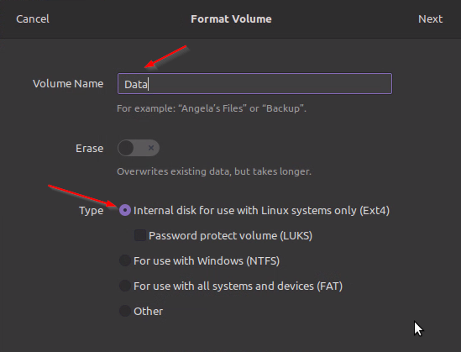Click the 'Volume Name' field label
Viewport: 461px width, 352px height.
point(68,84)
